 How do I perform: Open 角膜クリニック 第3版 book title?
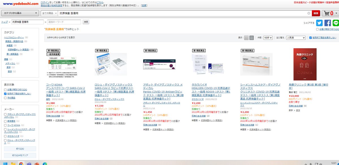[x=308, y=87]
